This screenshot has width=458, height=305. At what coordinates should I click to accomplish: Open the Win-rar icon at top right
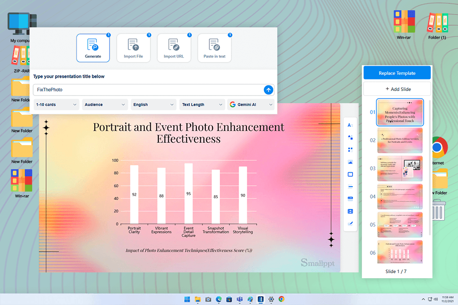pyautogui.click(x=404, y=25)
